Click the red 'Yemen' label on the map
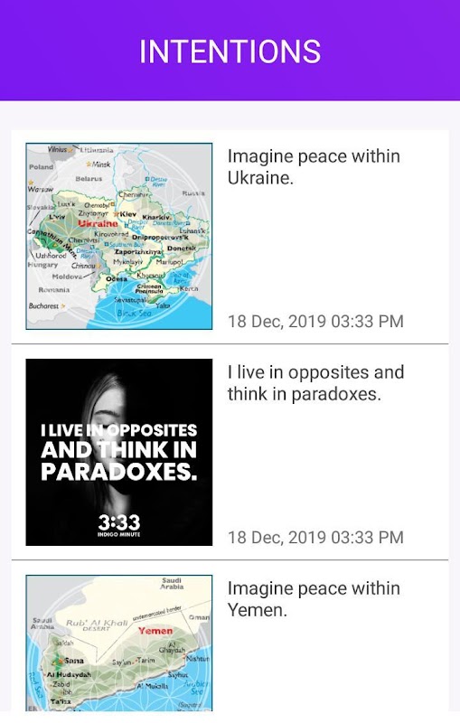 click(x=155, y=631)
